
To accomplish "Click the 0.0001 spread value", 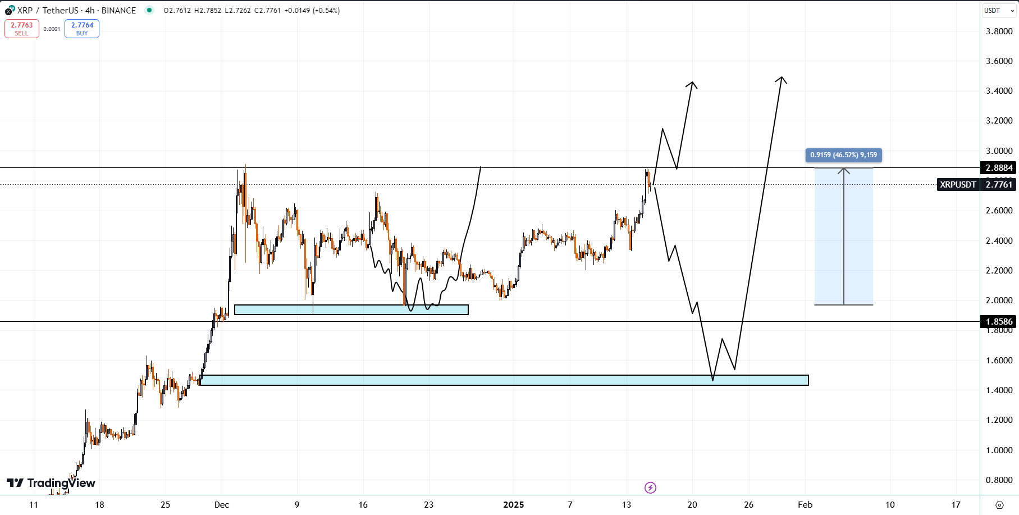I will click(x=52, y=29).
